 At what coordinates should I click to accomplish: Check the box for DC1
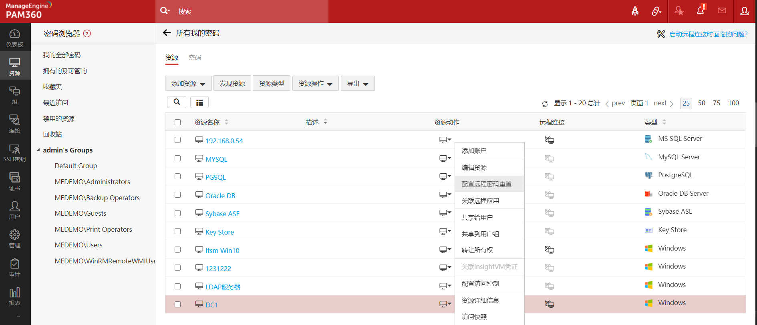click(178, 305)
